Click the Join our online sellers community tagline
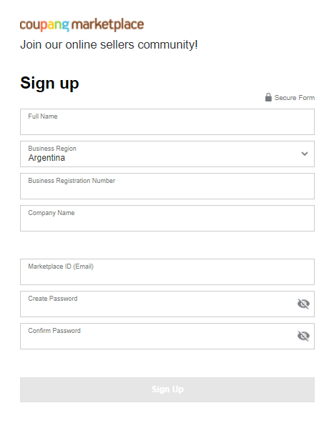334x438 pixels. (109, 45)
